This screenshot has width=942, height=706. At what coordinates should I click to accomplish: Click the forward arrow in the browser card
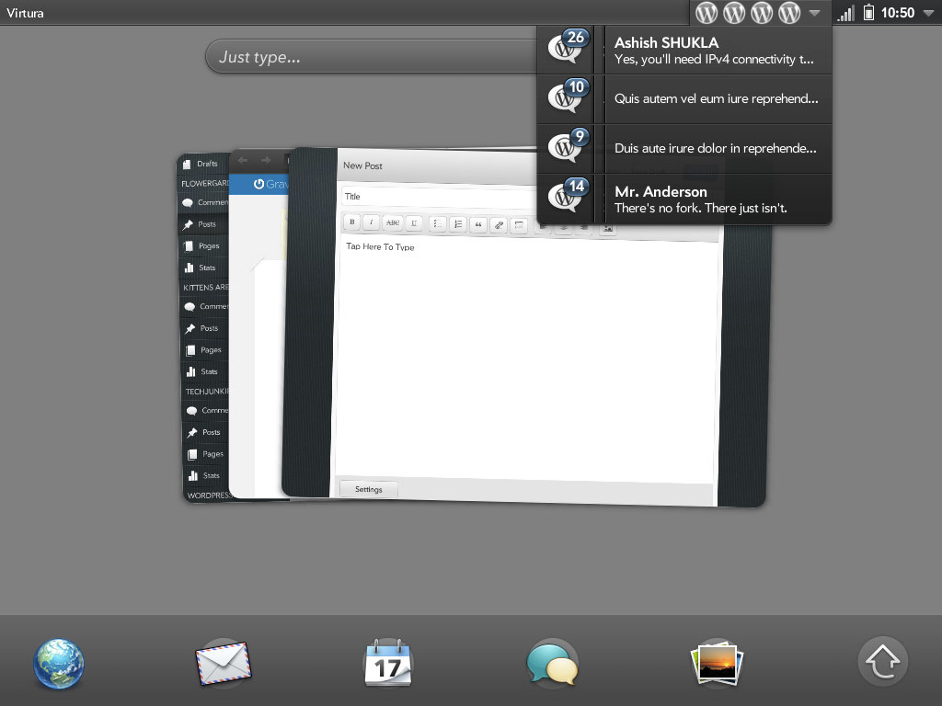[266, 160]
